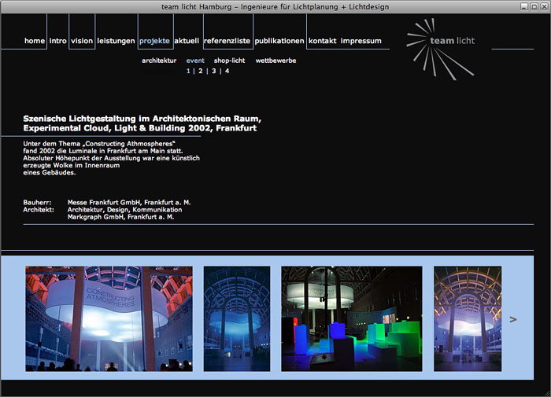
Task: Select leistungen in the navigation
Action: pyautogui.click(x=116, y=41)
